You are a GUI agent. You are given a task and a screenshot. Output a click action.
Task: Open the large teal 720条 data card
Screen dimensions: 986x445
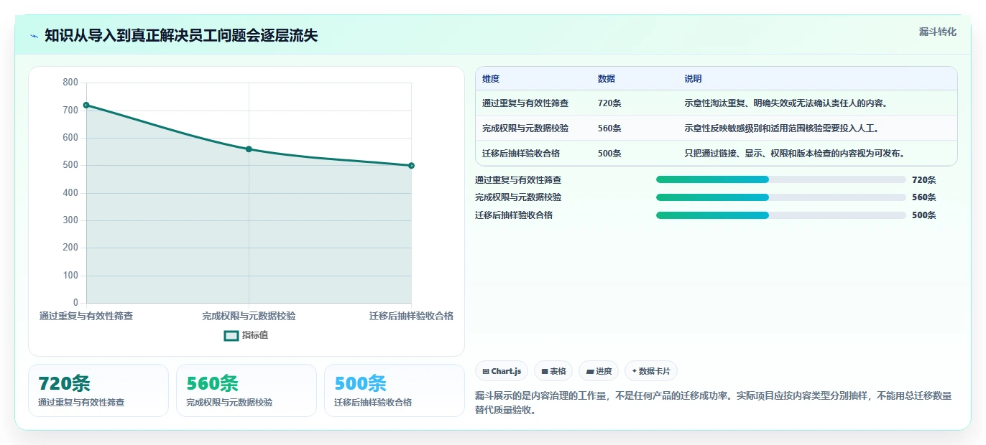98,390
